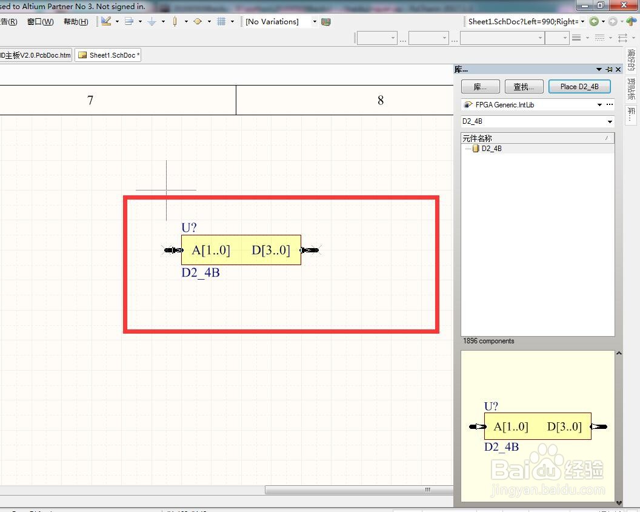Select the alignment tools icon

coord(129,21)
